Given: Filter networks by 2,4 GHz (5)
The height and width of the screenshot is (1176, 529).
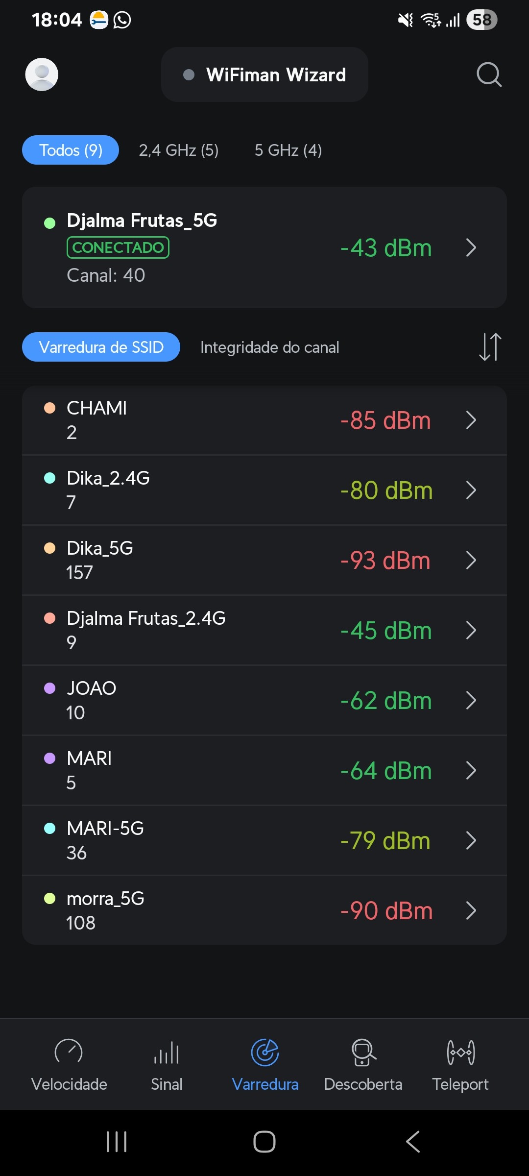Looking at the screenshot, I should (x=179, y=150).
